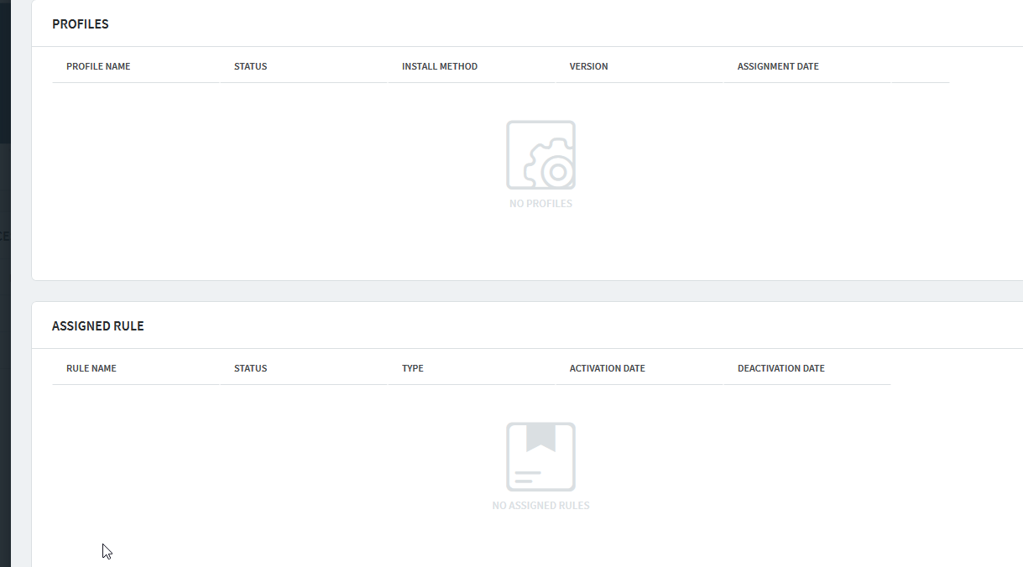Image resolution: width=1023 pixels, height=567 pixels.
Task: Click the "No Assigned Rules" empty text
Action: tap(540, 506)
